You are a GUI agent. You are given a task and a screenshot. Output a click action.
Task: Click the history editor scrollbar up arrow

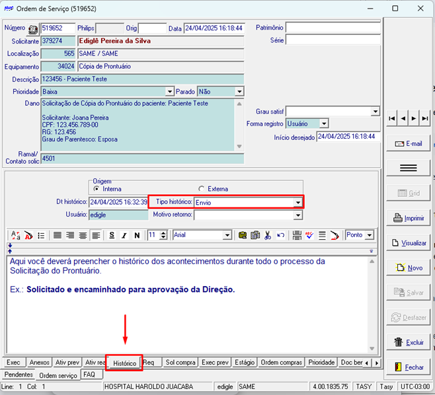pos(372,261)
